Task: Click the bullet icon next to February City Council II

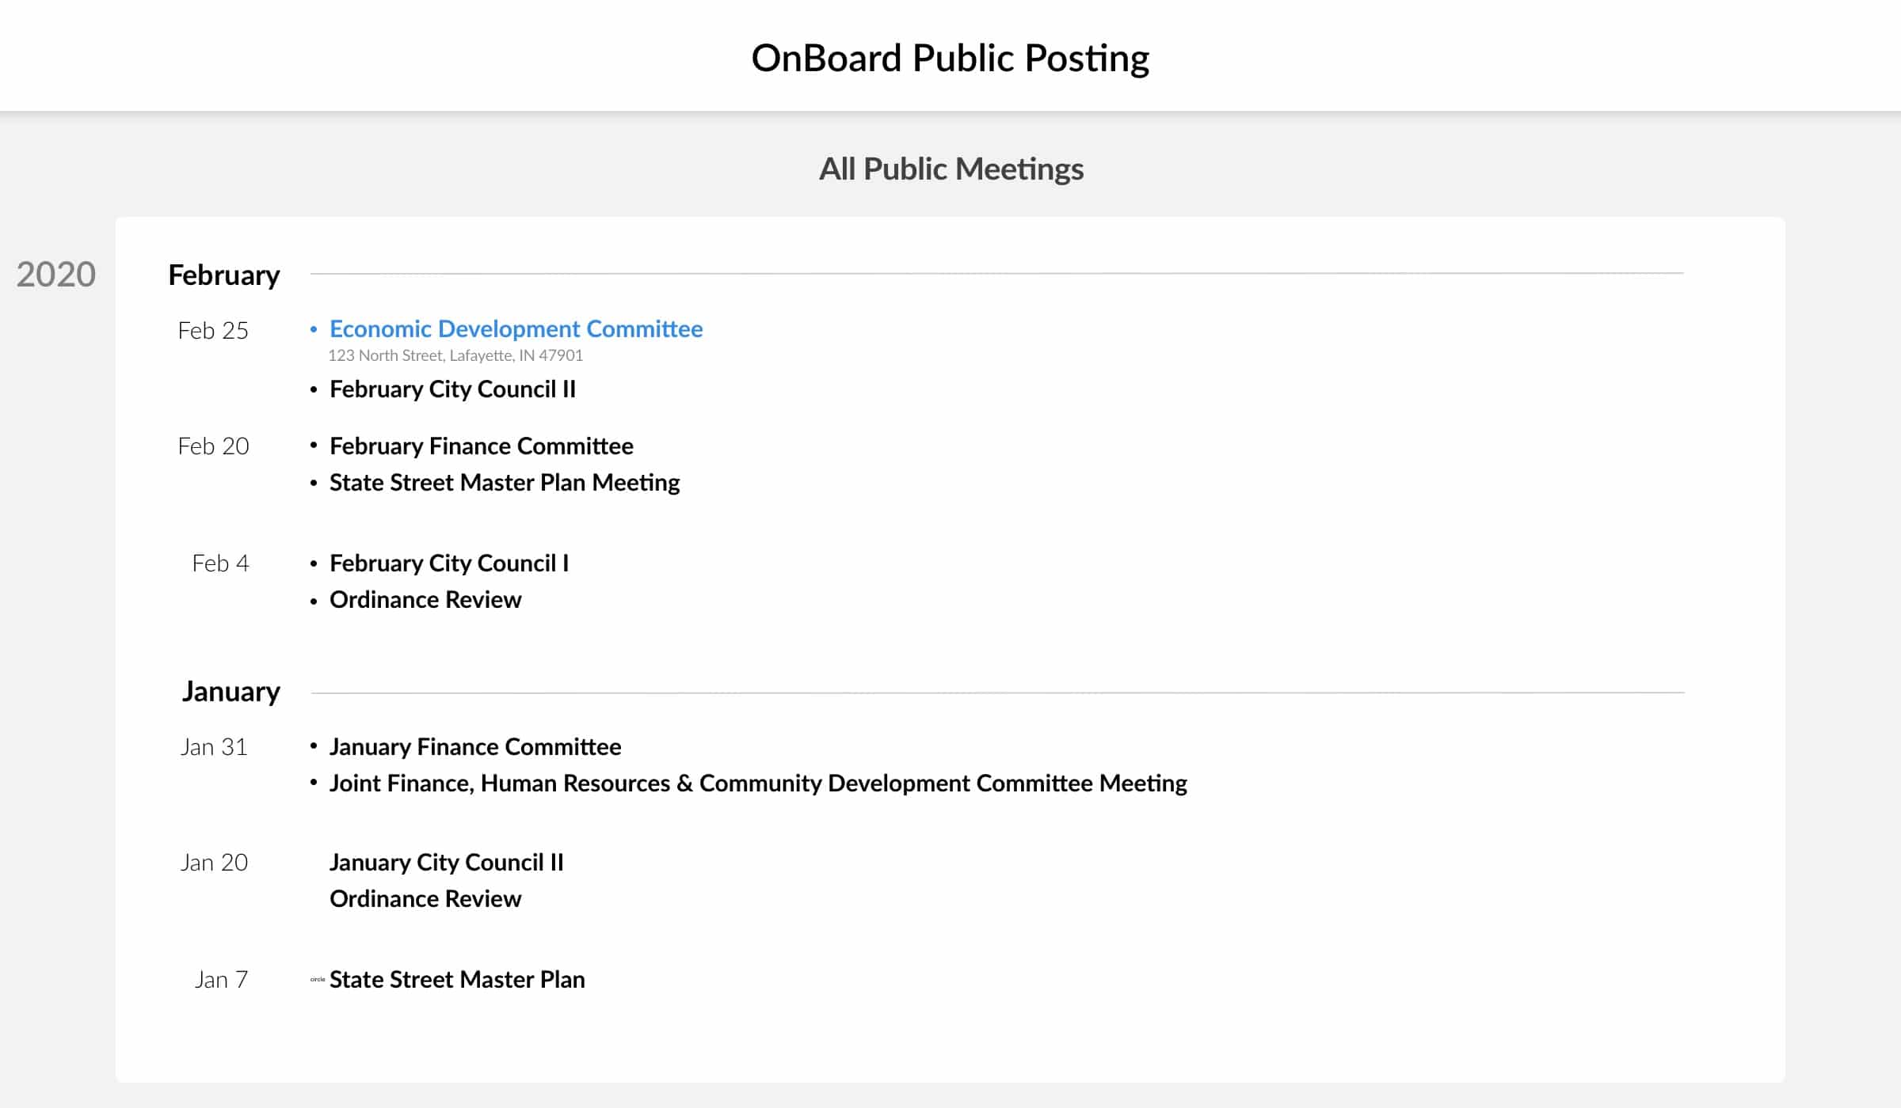Action: tap(314, 389)
